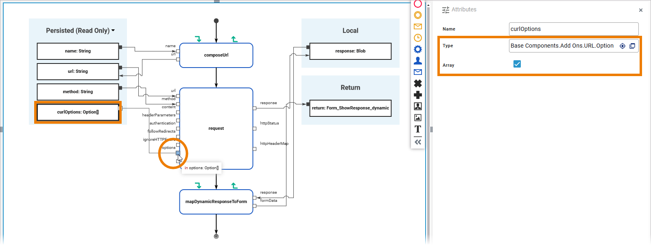The width and height of the screenshot is (651, 245).
Task: Collapse the elements toolbar with double chevron
Action: click(x=418, y=142)
